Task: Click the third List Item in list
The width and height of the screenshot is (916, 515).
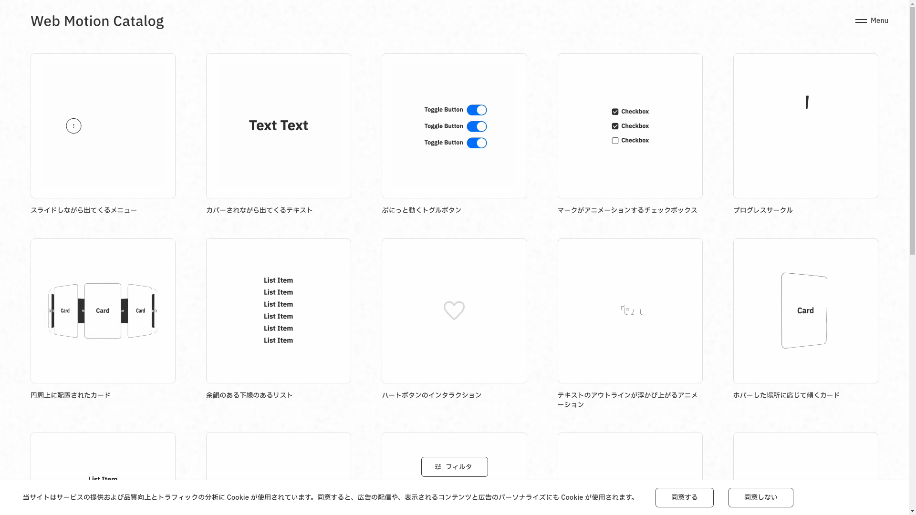Action: click(279, 304)
